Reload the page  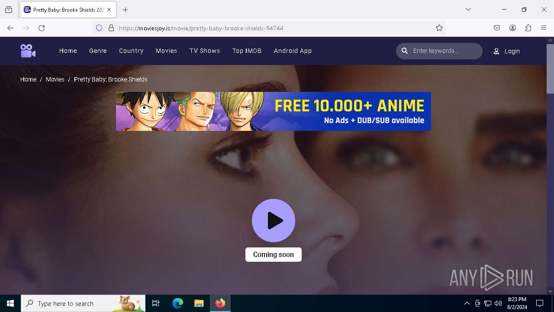tap(42, 28)
